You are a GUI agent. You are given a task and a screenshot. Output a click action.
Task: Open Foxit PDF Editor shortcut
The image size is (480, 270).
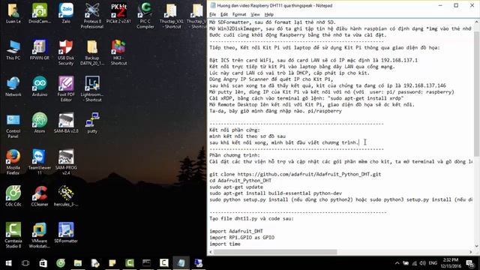(x=66, y=89)
